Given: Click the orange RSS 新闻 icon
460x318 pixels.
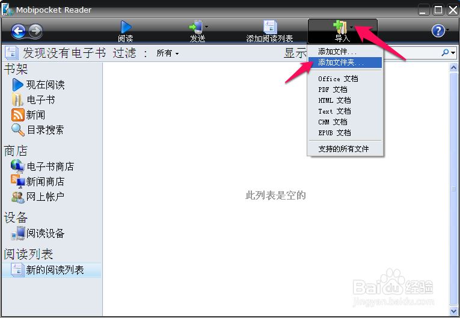Looking at the screenshot, I should 17,115.
